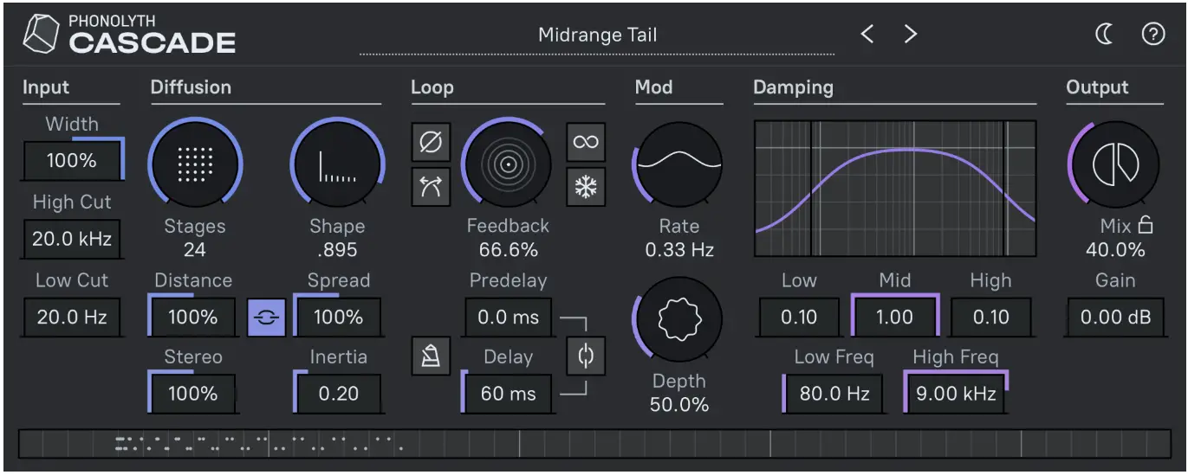
Task: Click the Stereo 100% field
Action: click(x=192, y=394)
